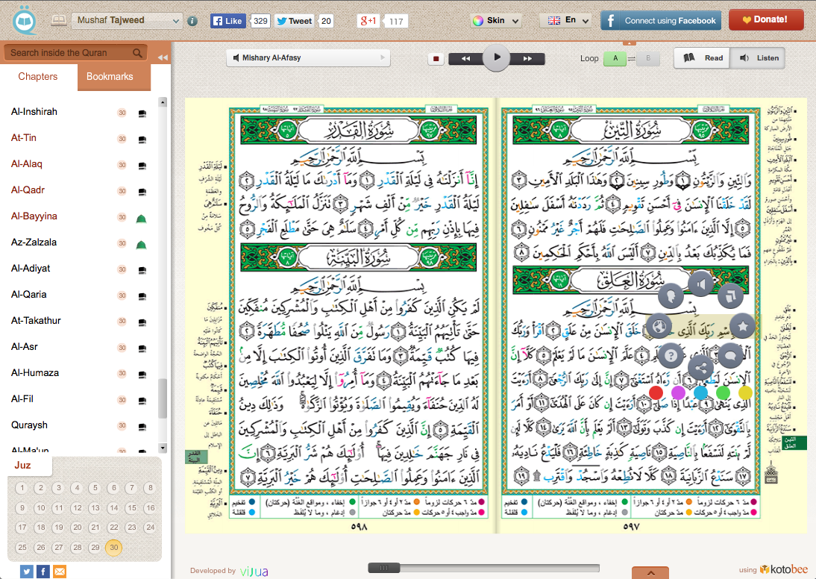
Task: Click globe translation icon in radial menu
Action: [659, 327]
